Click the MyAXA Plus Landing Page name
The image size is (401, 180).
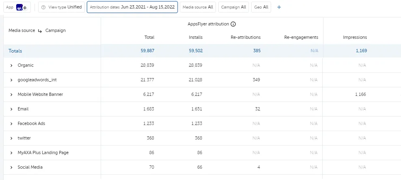[43, 153]
